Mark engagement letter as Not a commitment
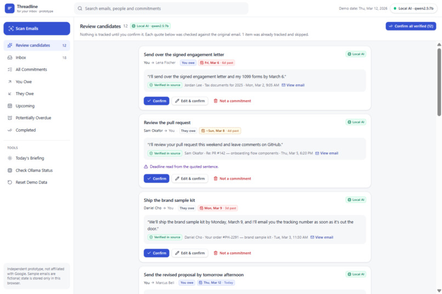This screenshot has width=442, height=294. point(233,101)
